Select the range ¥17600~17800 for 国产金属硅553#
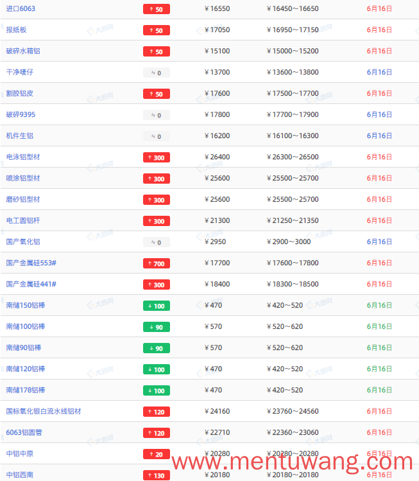 pos(293,263)
